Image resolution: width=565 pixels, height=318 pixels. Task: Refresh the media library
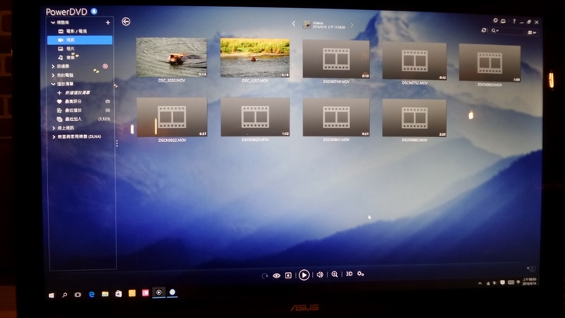point(484,30)
